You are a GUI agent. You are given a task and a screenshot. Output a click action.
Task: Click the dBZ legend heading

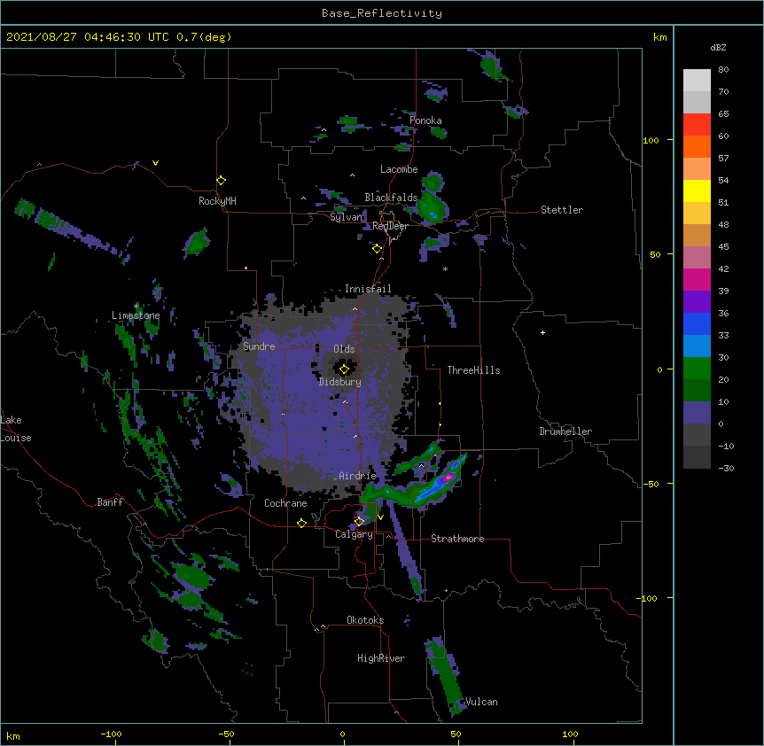(718, 47)
